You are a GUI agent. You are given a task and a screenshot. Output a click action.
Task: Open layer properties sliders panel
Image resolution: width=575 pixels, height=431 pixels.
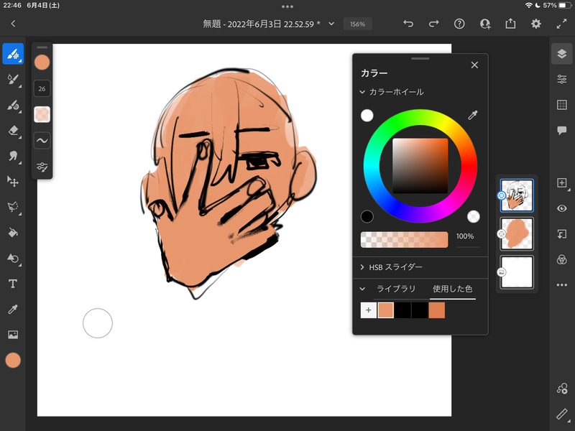562,79
